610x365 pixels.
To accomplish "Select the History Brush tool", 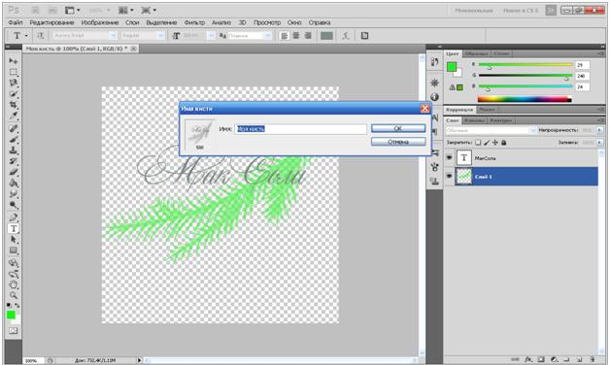I will 14,161.
